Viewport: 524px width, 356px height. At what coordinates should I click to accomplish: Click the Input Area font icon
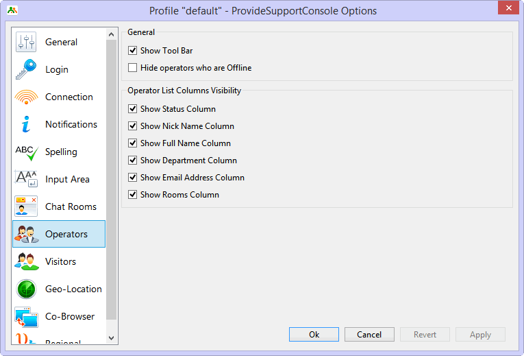pyautogui.click(x=26, y=179)
